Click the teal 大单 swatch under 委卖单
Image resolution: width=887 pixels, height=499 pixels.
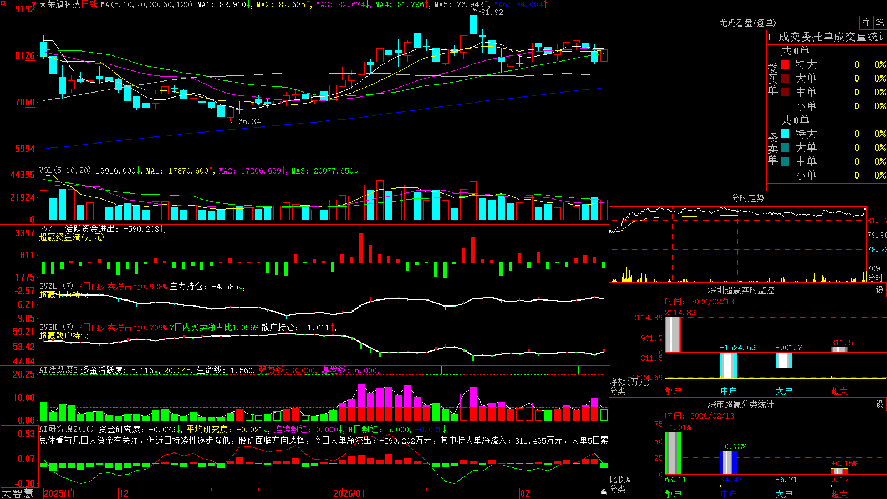pyautogui.click(x=785, y=147)
